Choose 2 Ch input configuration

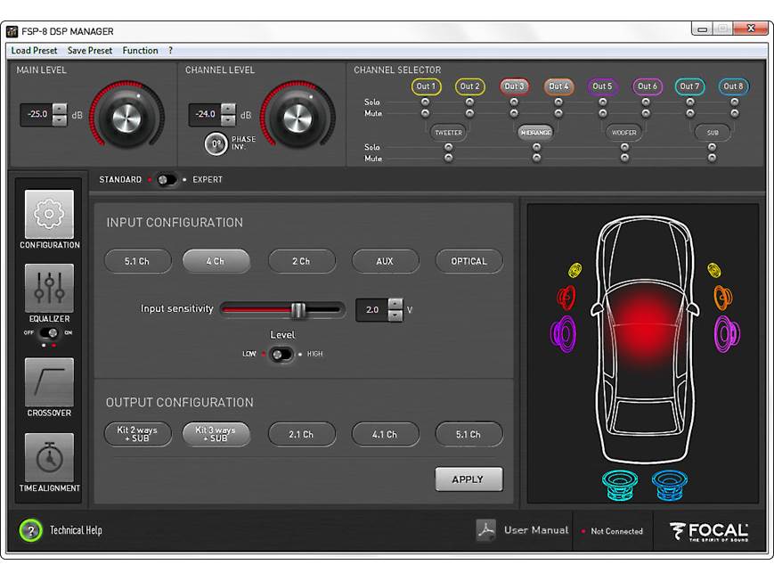302,261
